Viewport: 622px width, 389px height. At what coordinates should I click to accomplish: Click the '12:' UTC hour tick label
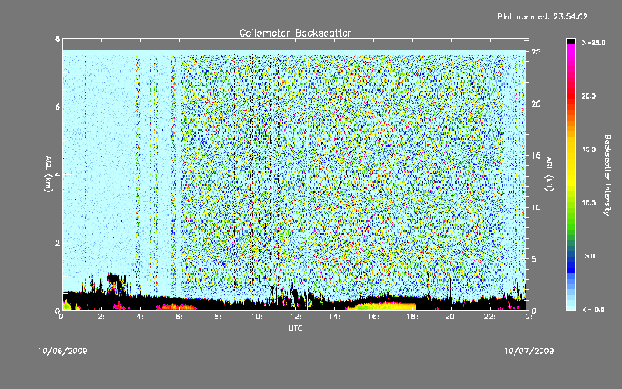pyautogui.click(x=295, y=317)
